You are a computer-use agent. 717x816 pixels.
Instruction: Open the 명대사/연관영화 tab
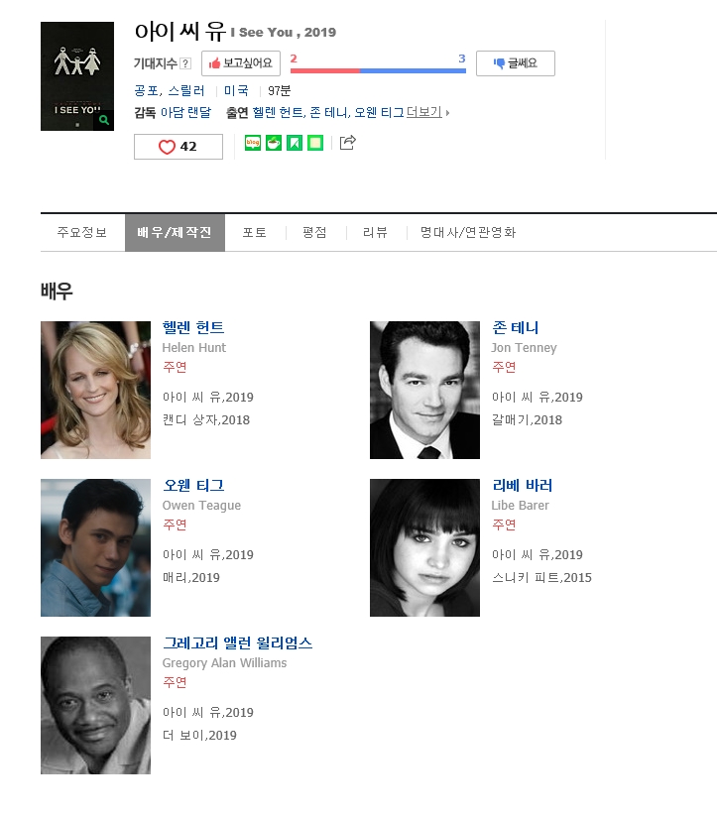[x=468, y=233]
